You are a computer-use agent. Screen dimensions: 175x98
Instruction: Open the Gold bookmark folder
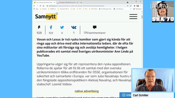pyautogui.click(x=73, y=9)
